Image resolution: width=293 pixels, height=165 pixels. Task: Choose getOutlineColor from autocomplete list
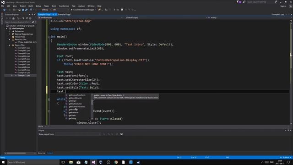tap(75, 104)
